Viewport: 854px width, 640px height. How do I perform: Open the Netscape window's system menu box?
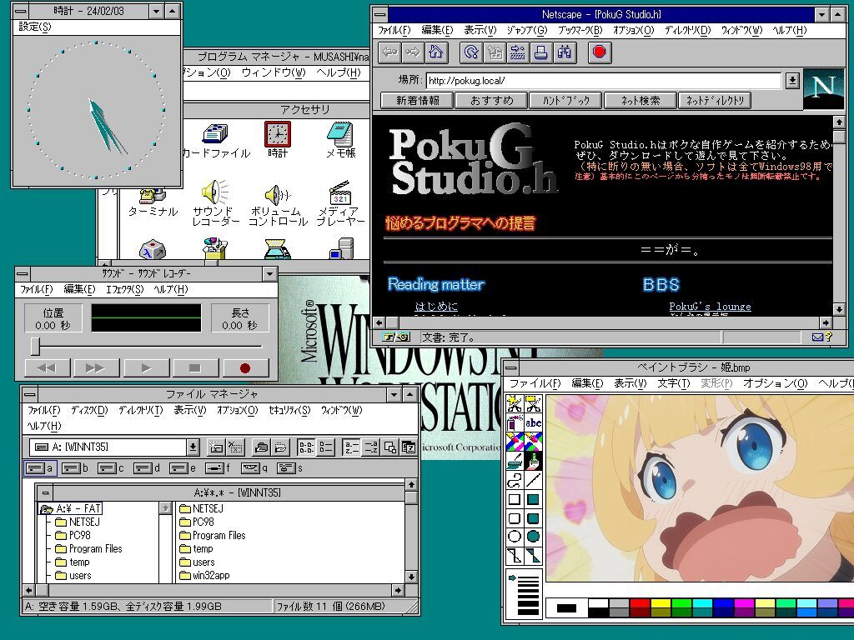tap(380, 15)
